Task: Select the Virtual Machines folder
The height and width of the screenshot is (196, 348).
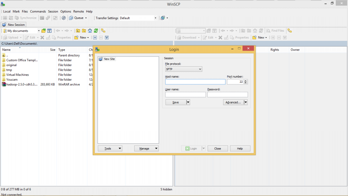Action: point(17,75)
